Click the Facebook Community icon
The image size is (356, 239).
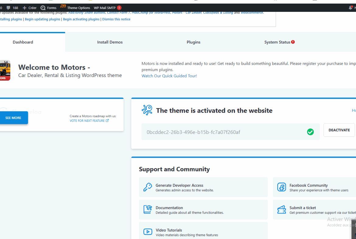[281, 187]
